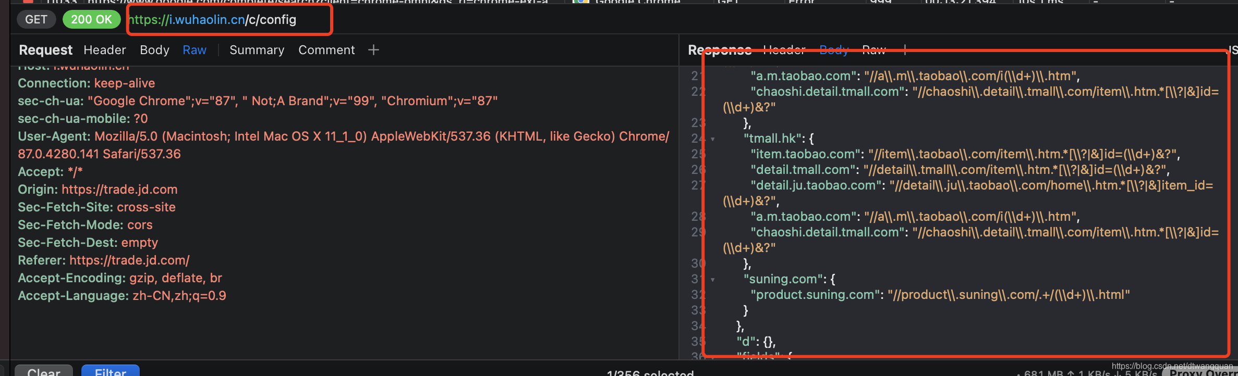The height and width of the screenshot is (376, 1238).
Task: Click the Request panel title
Action: click(45, 50)
